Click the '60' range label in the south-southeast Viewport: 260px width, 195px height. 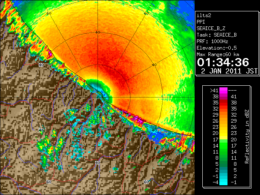146,182
